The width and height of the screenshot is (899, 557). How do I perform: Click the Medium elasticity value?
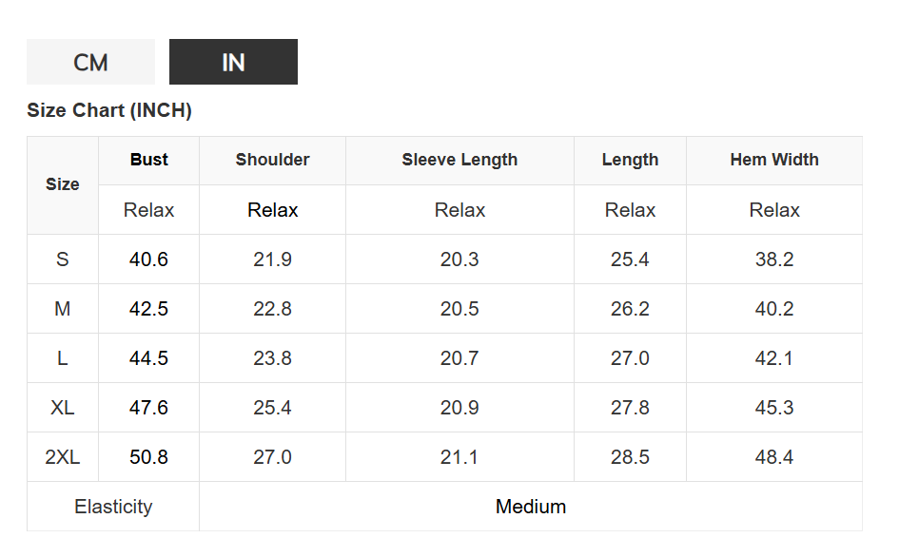pos(531,507)
